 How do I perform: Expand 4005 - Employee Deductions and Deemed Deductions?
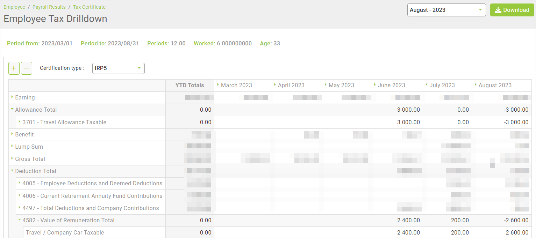click(x=20, y=183)
